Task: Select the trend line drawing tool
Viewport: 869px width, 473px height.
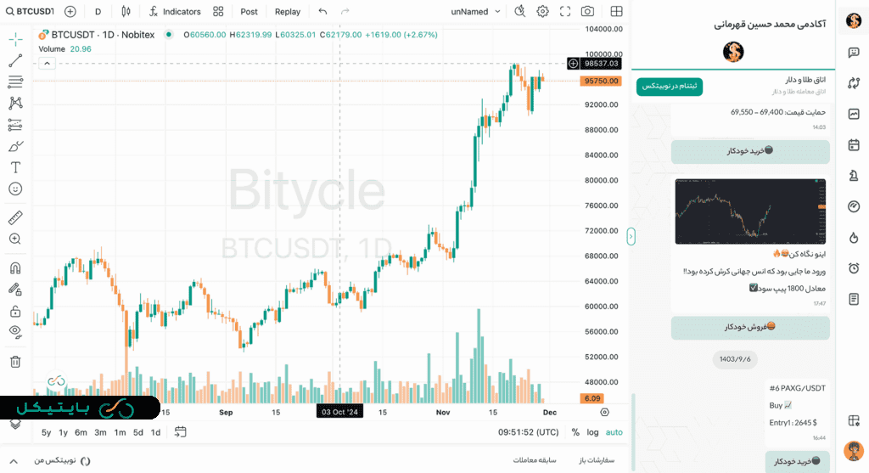Action: pos(15,61)
